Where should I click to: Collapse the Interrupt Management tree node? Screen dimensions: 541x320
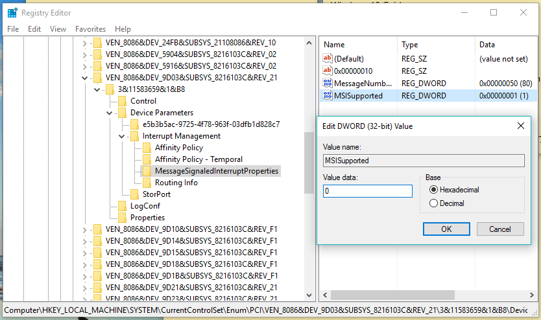point(121,136)
